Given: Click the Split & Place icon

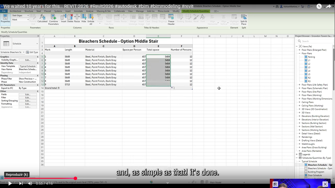Looking at the screenshot, I should tap(243, 19).
